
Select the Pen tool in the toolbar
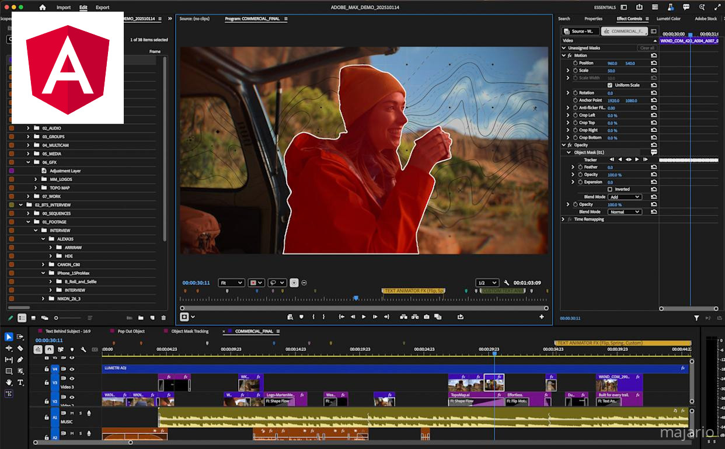(20, 360)
